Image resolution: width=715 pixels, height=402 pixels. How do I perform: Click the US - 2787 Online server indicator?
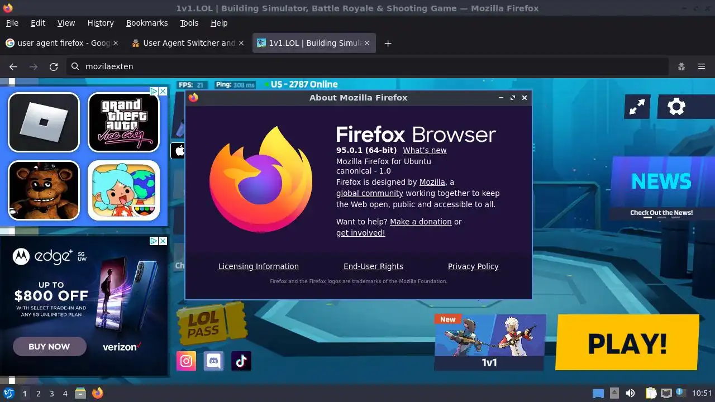click(301, 84)
